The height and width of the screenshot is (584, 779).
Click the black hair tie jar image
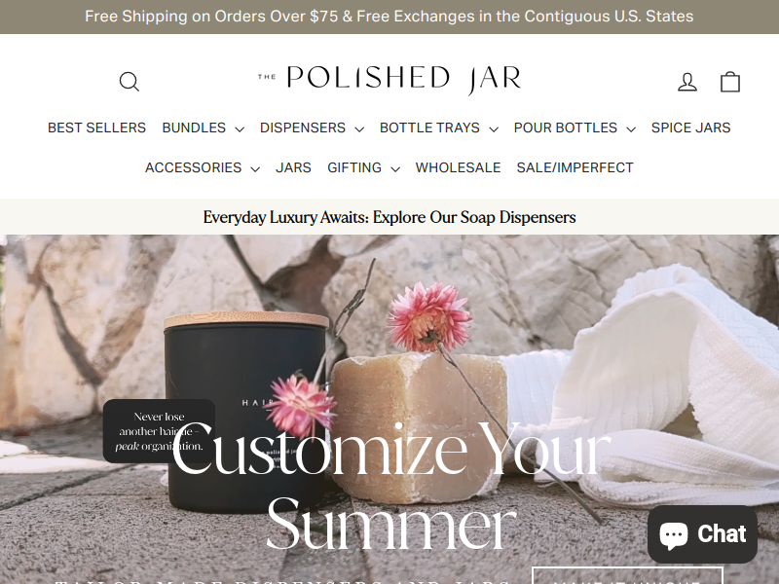246,412
